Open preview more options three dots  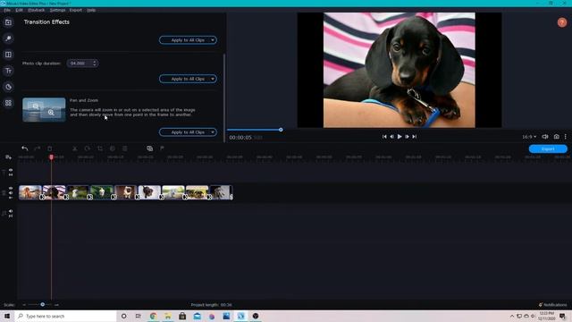coord(566,137)
